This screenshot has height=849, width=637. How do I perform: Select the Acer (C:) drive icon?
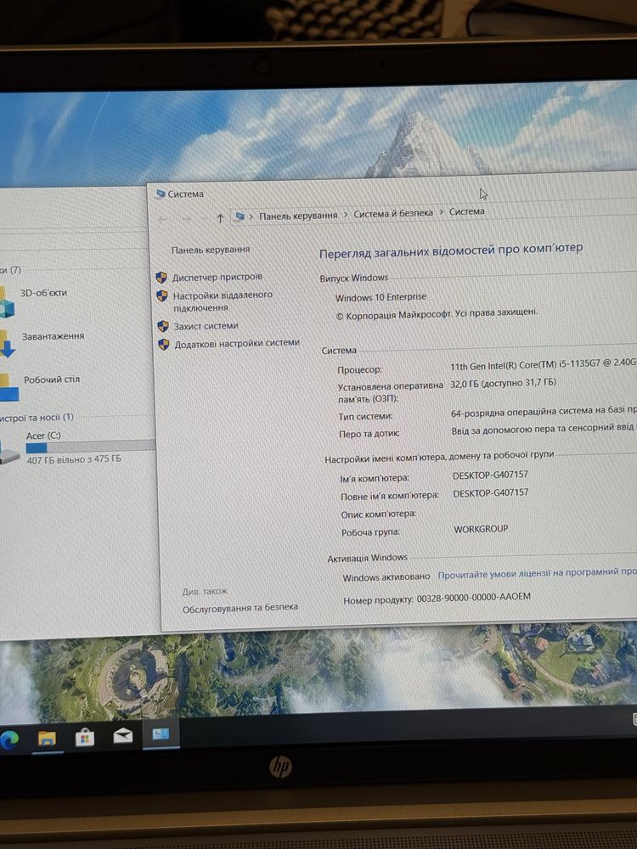pyautogui.click(x=9, y=453)
